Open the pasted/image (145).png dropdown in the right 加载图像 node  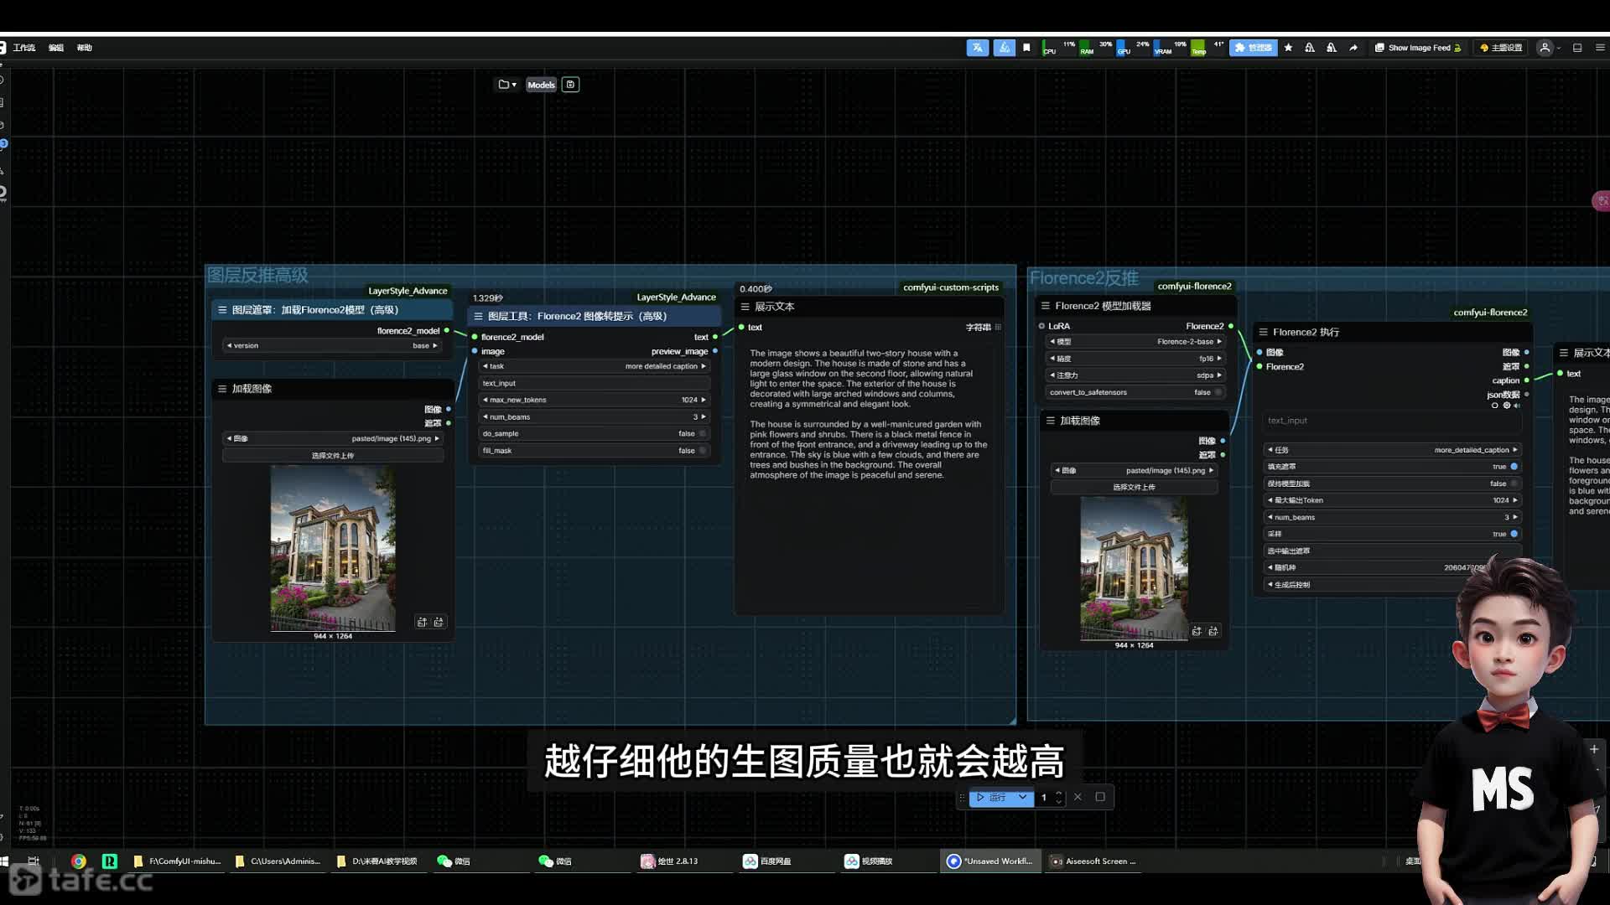click(x=1135, y=470)
